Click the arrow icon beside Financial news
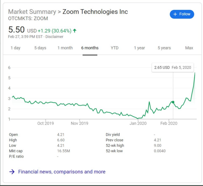Viewport: 203px width, 186px height. tap(12, 172)
